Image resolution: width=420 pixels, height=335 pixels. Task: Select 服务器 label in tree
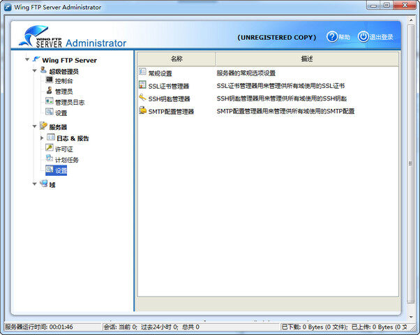point(58,127)
